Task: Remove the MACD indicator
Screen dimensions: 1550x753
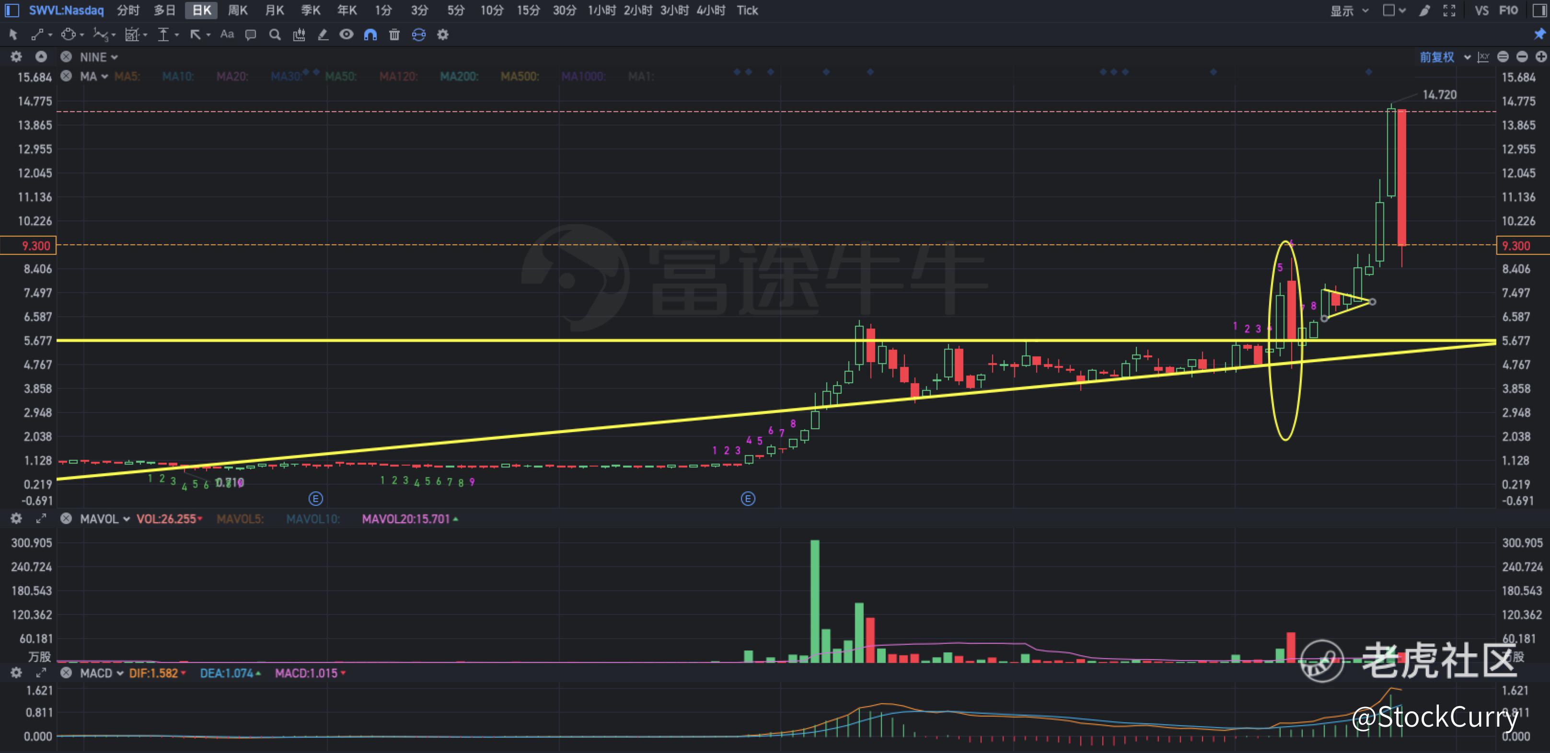Action: (66, 673)
